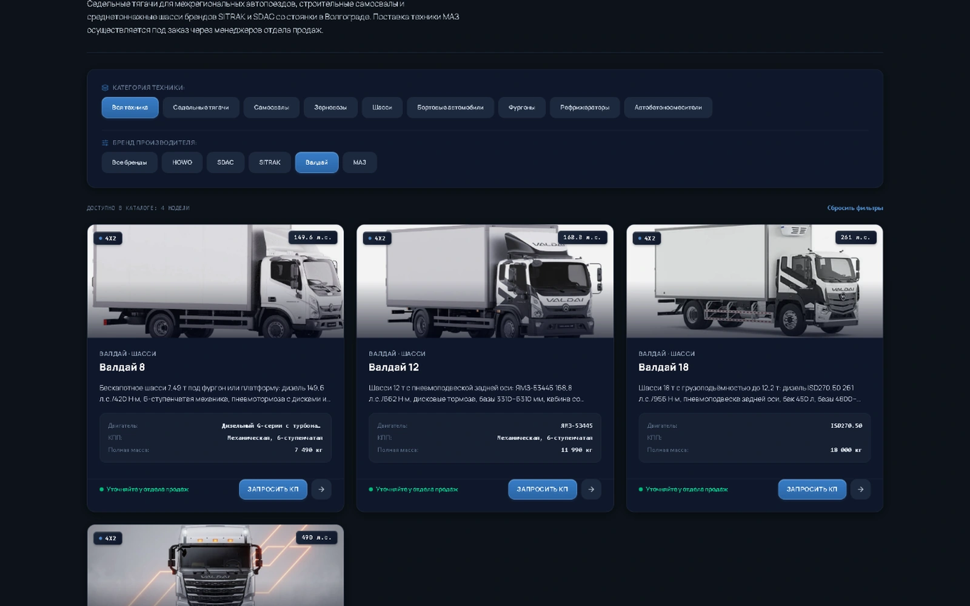Select HOWO brand filter
The height and width of the screenshot is (606, 970).
pyautogui.click(x=182, y=162)
